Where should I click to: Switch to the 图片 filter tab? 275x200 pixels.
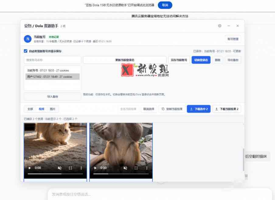(x=53, y=109)
